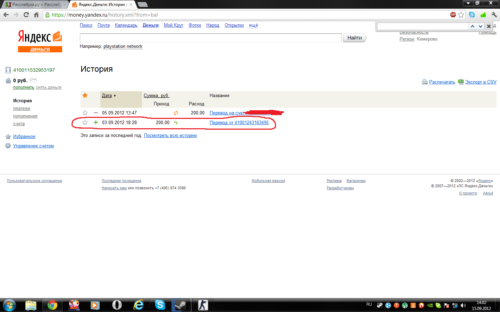Open Календарь in the top navigation
Viewport: 500px width, 312px height.
(x=126, y=25)
